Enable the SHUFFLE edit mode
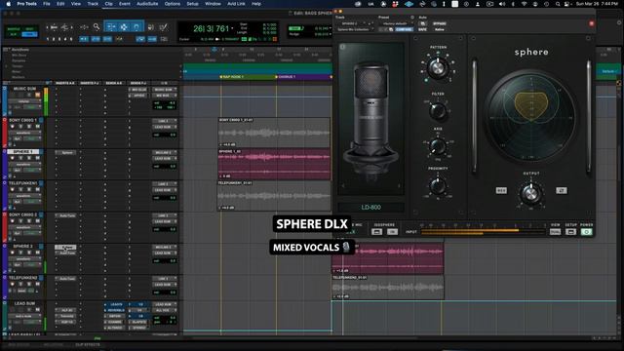Image resolution: width=624 pixels, height=351 pixels. pyautogui.click(x=14, y=29)
